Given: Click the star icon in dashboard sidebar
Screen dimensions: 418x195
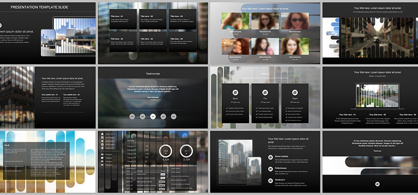Looking at the screenshot, I should click(x=103, y=140).
